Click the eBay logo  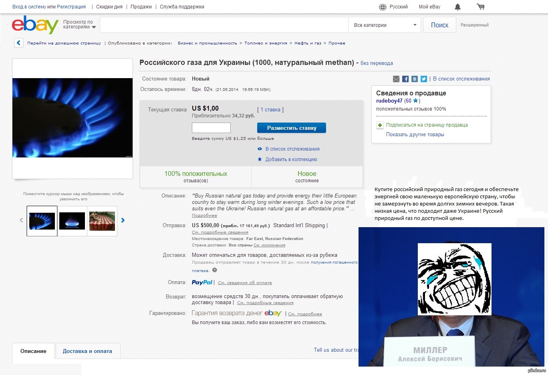click(x=35, y=25)
